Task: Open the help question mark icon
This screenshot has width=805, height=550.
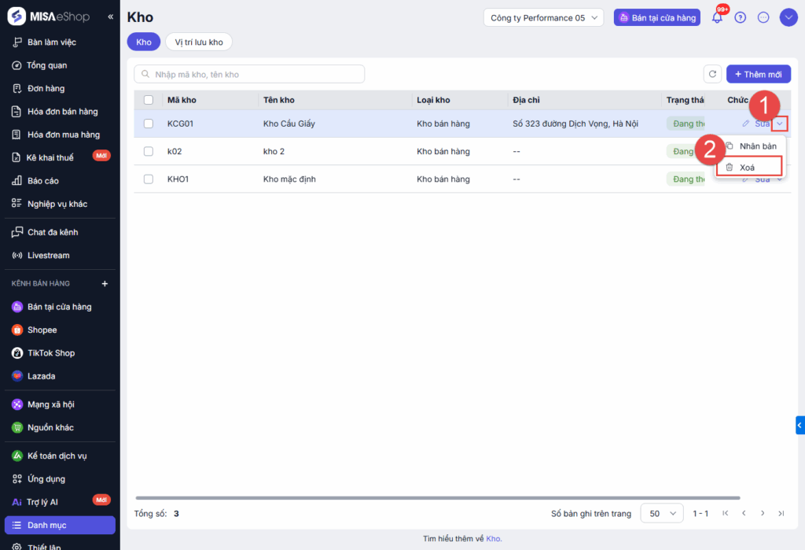Action: pos(740,17)
